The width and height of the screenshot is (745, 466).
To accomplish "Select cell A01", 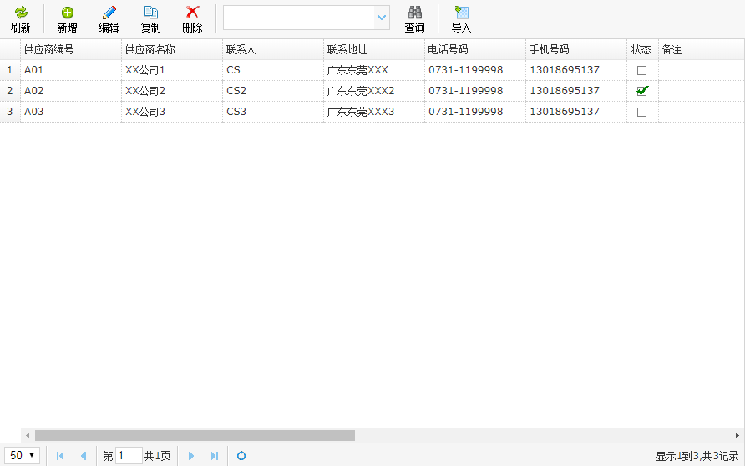I will (71, 70).
